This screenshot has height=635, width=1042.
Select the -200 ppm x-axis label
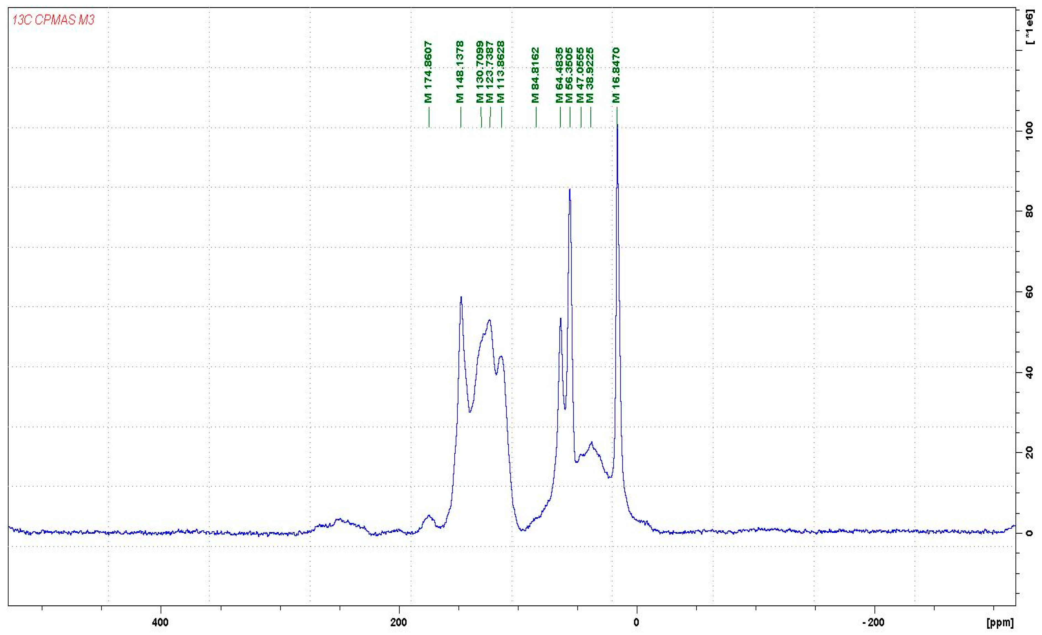coord(873,622)
